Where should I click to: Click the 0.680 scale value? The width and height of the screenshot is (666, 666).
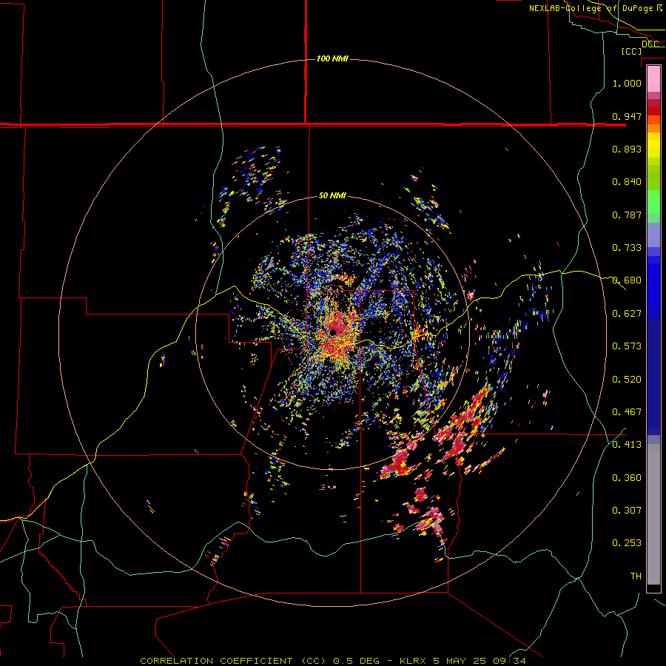coord(627,280)
